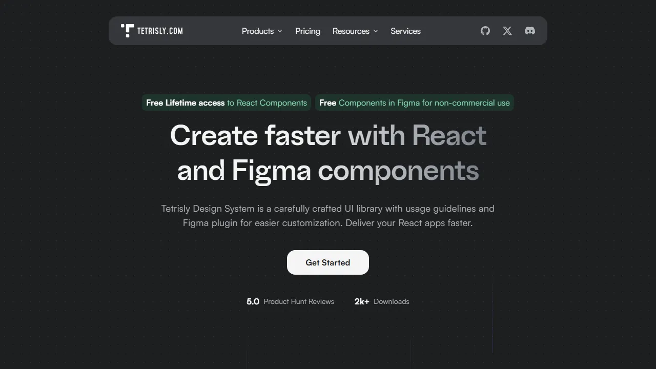Screen dimensions: 656x369
Task: Click the Tetrisly logo icon
Action: click(128, 31)
